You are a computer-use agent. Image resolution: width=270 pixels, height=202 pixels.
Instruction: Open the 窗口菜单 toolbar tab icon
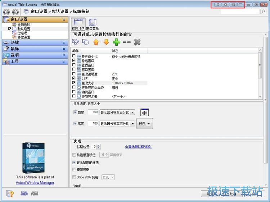click(93, 24)
